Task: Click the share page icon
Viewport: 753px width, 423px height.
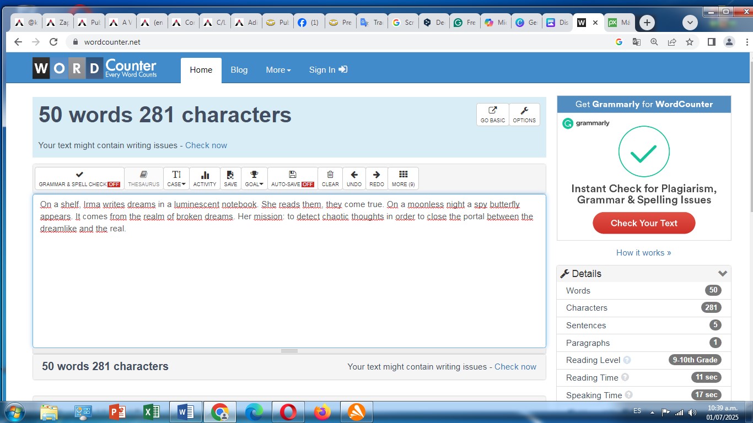Action: [672, 42]
